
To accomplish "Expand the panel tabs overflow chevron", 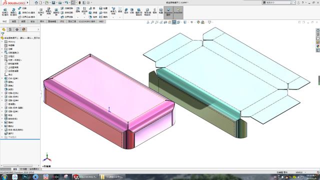I will tap(38, 29).
